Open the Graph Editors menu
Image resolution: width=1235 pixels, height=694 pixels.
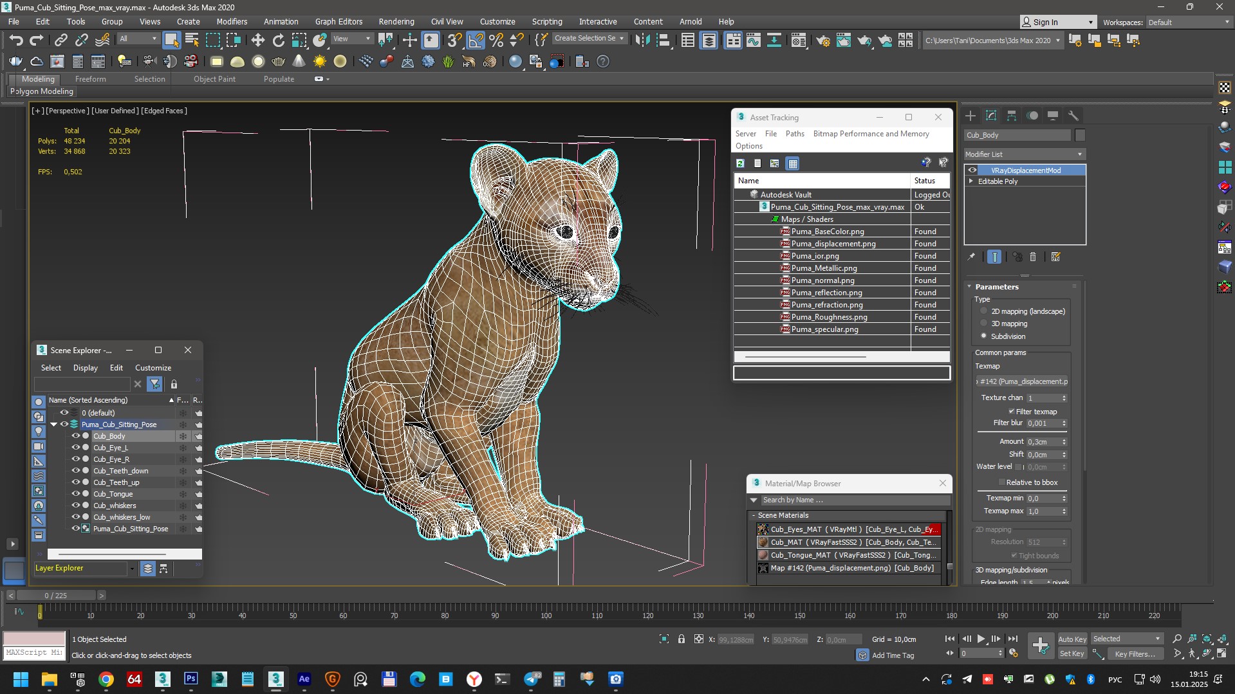pos(339,21)
